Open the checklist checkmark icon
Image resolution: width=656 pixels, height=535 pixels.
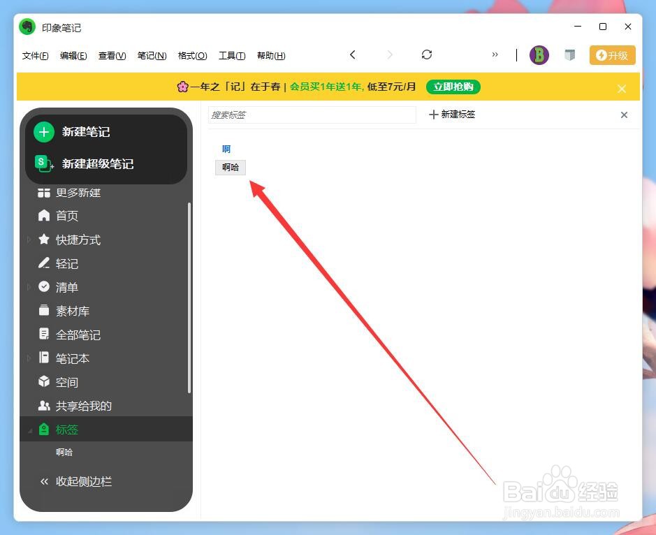(x=44, y=286)
